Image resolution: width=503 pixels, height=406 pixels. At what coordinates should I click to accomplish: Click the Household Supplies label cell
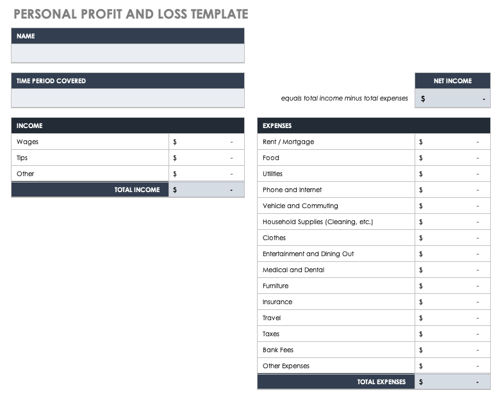[x=336, y=222]
